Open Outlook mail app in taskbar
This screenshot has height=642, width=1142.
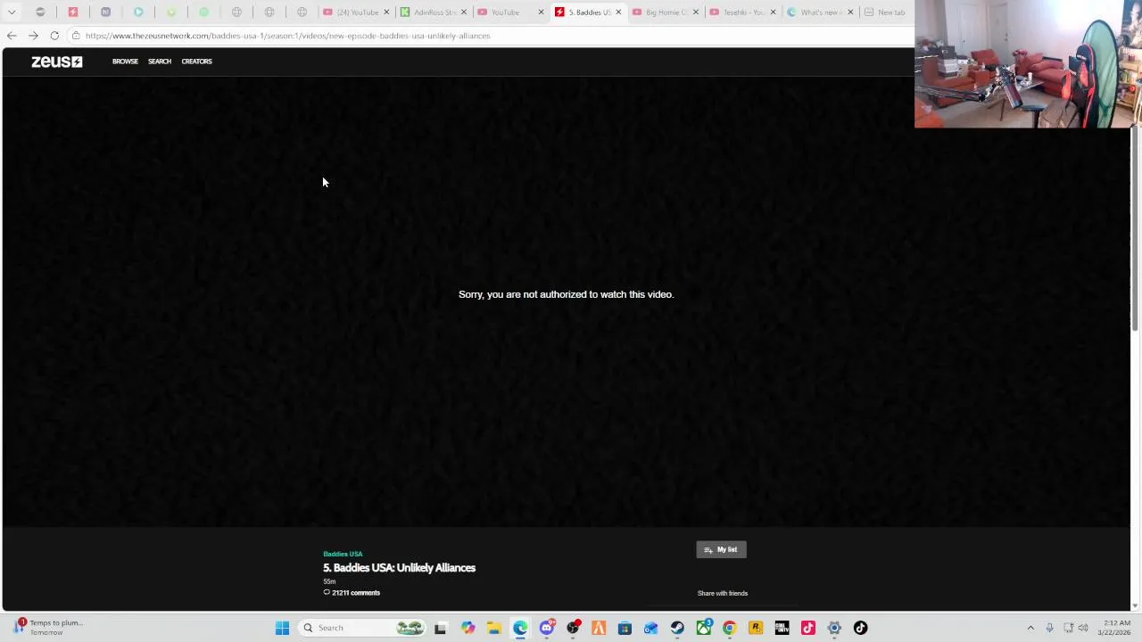pos(651,628)
